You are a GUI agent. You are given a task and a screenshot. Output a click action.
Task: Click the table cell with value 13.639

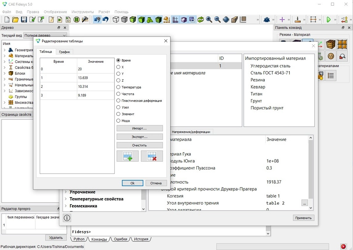coord(96,78)
